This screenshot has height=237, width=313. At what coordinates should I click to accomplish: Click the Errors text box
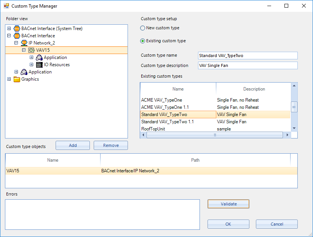pyautogui.click(x=102, y=215)
